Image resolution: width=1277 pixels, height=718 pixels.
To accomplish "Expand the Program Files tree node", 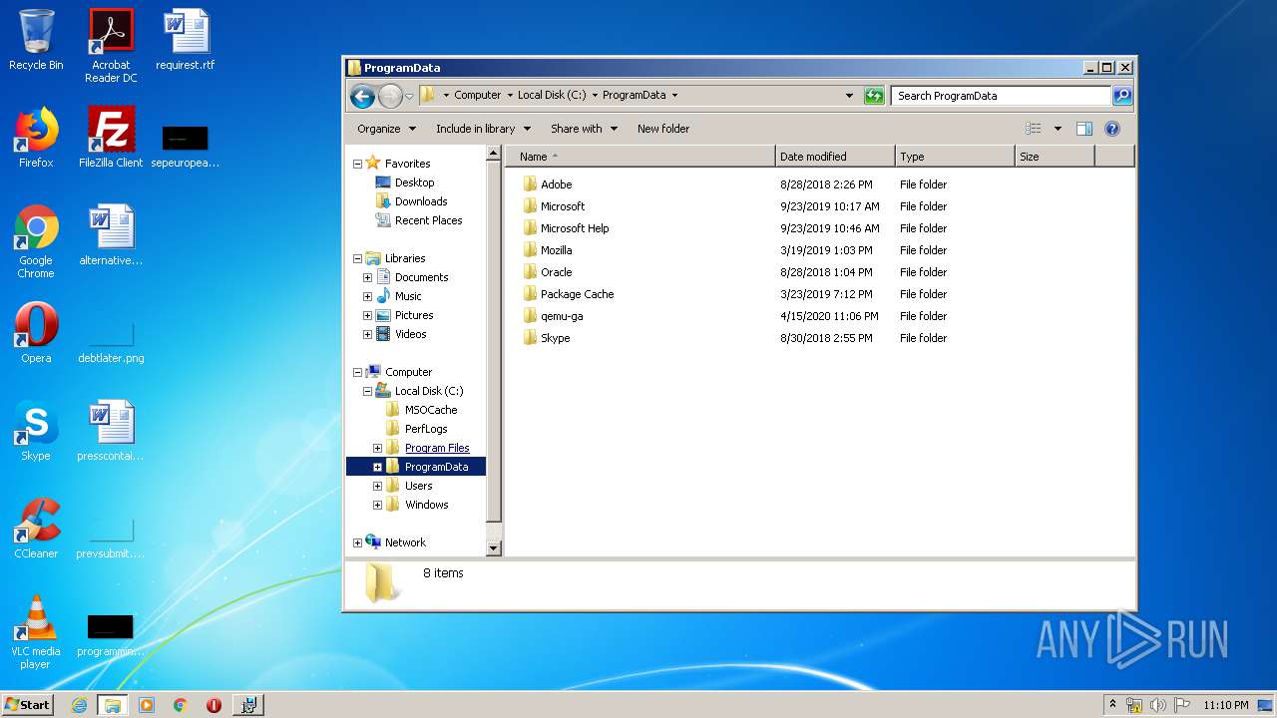I will [x=377, y=448].
